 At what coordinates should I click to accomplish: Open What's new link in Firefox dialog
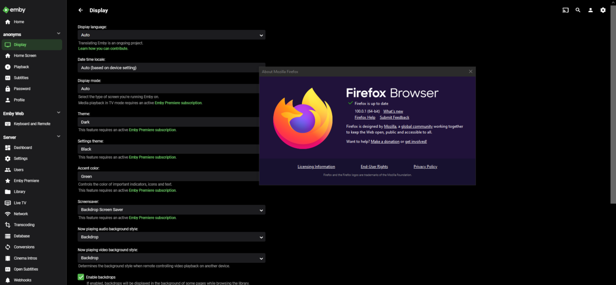click(393, 111)
